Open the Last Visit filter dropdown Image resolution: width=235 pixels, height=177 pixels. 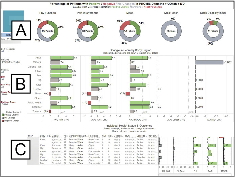click(5, 86)
